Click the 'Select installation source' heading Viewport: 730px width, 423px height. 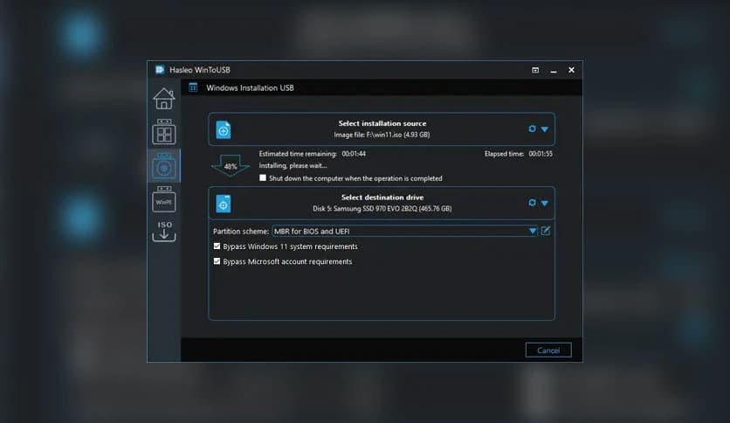382,123
